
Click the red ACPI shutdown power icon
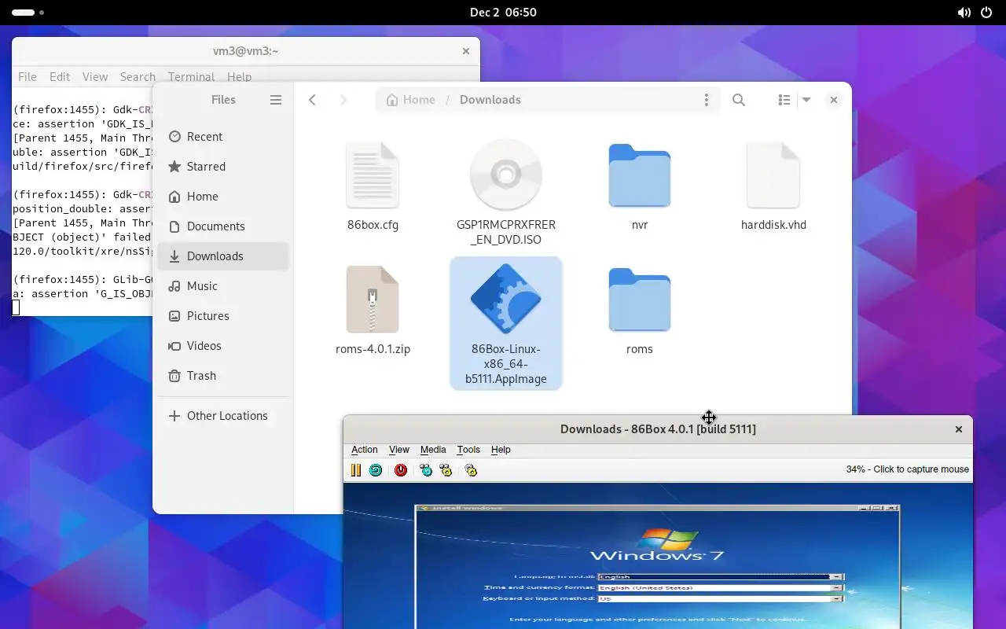401,470
